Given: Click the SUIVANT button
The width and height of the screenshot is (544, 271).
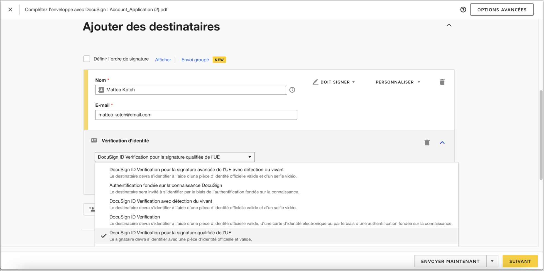Looking at the screenshot, I should click(x=520, y=261).
